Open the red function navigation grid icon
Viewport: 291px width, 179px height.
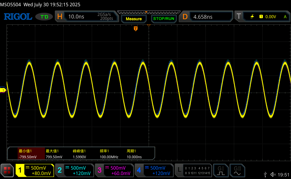point(7,170)
